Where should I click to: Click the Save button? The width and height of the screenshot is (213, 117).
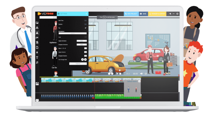coord(143,14)
